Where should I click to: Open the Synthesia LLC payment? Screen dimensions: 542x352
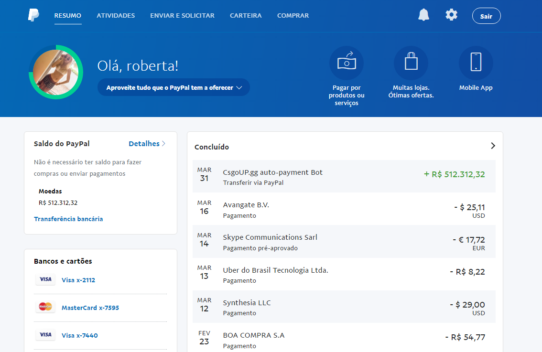click(x=344, y=307)
